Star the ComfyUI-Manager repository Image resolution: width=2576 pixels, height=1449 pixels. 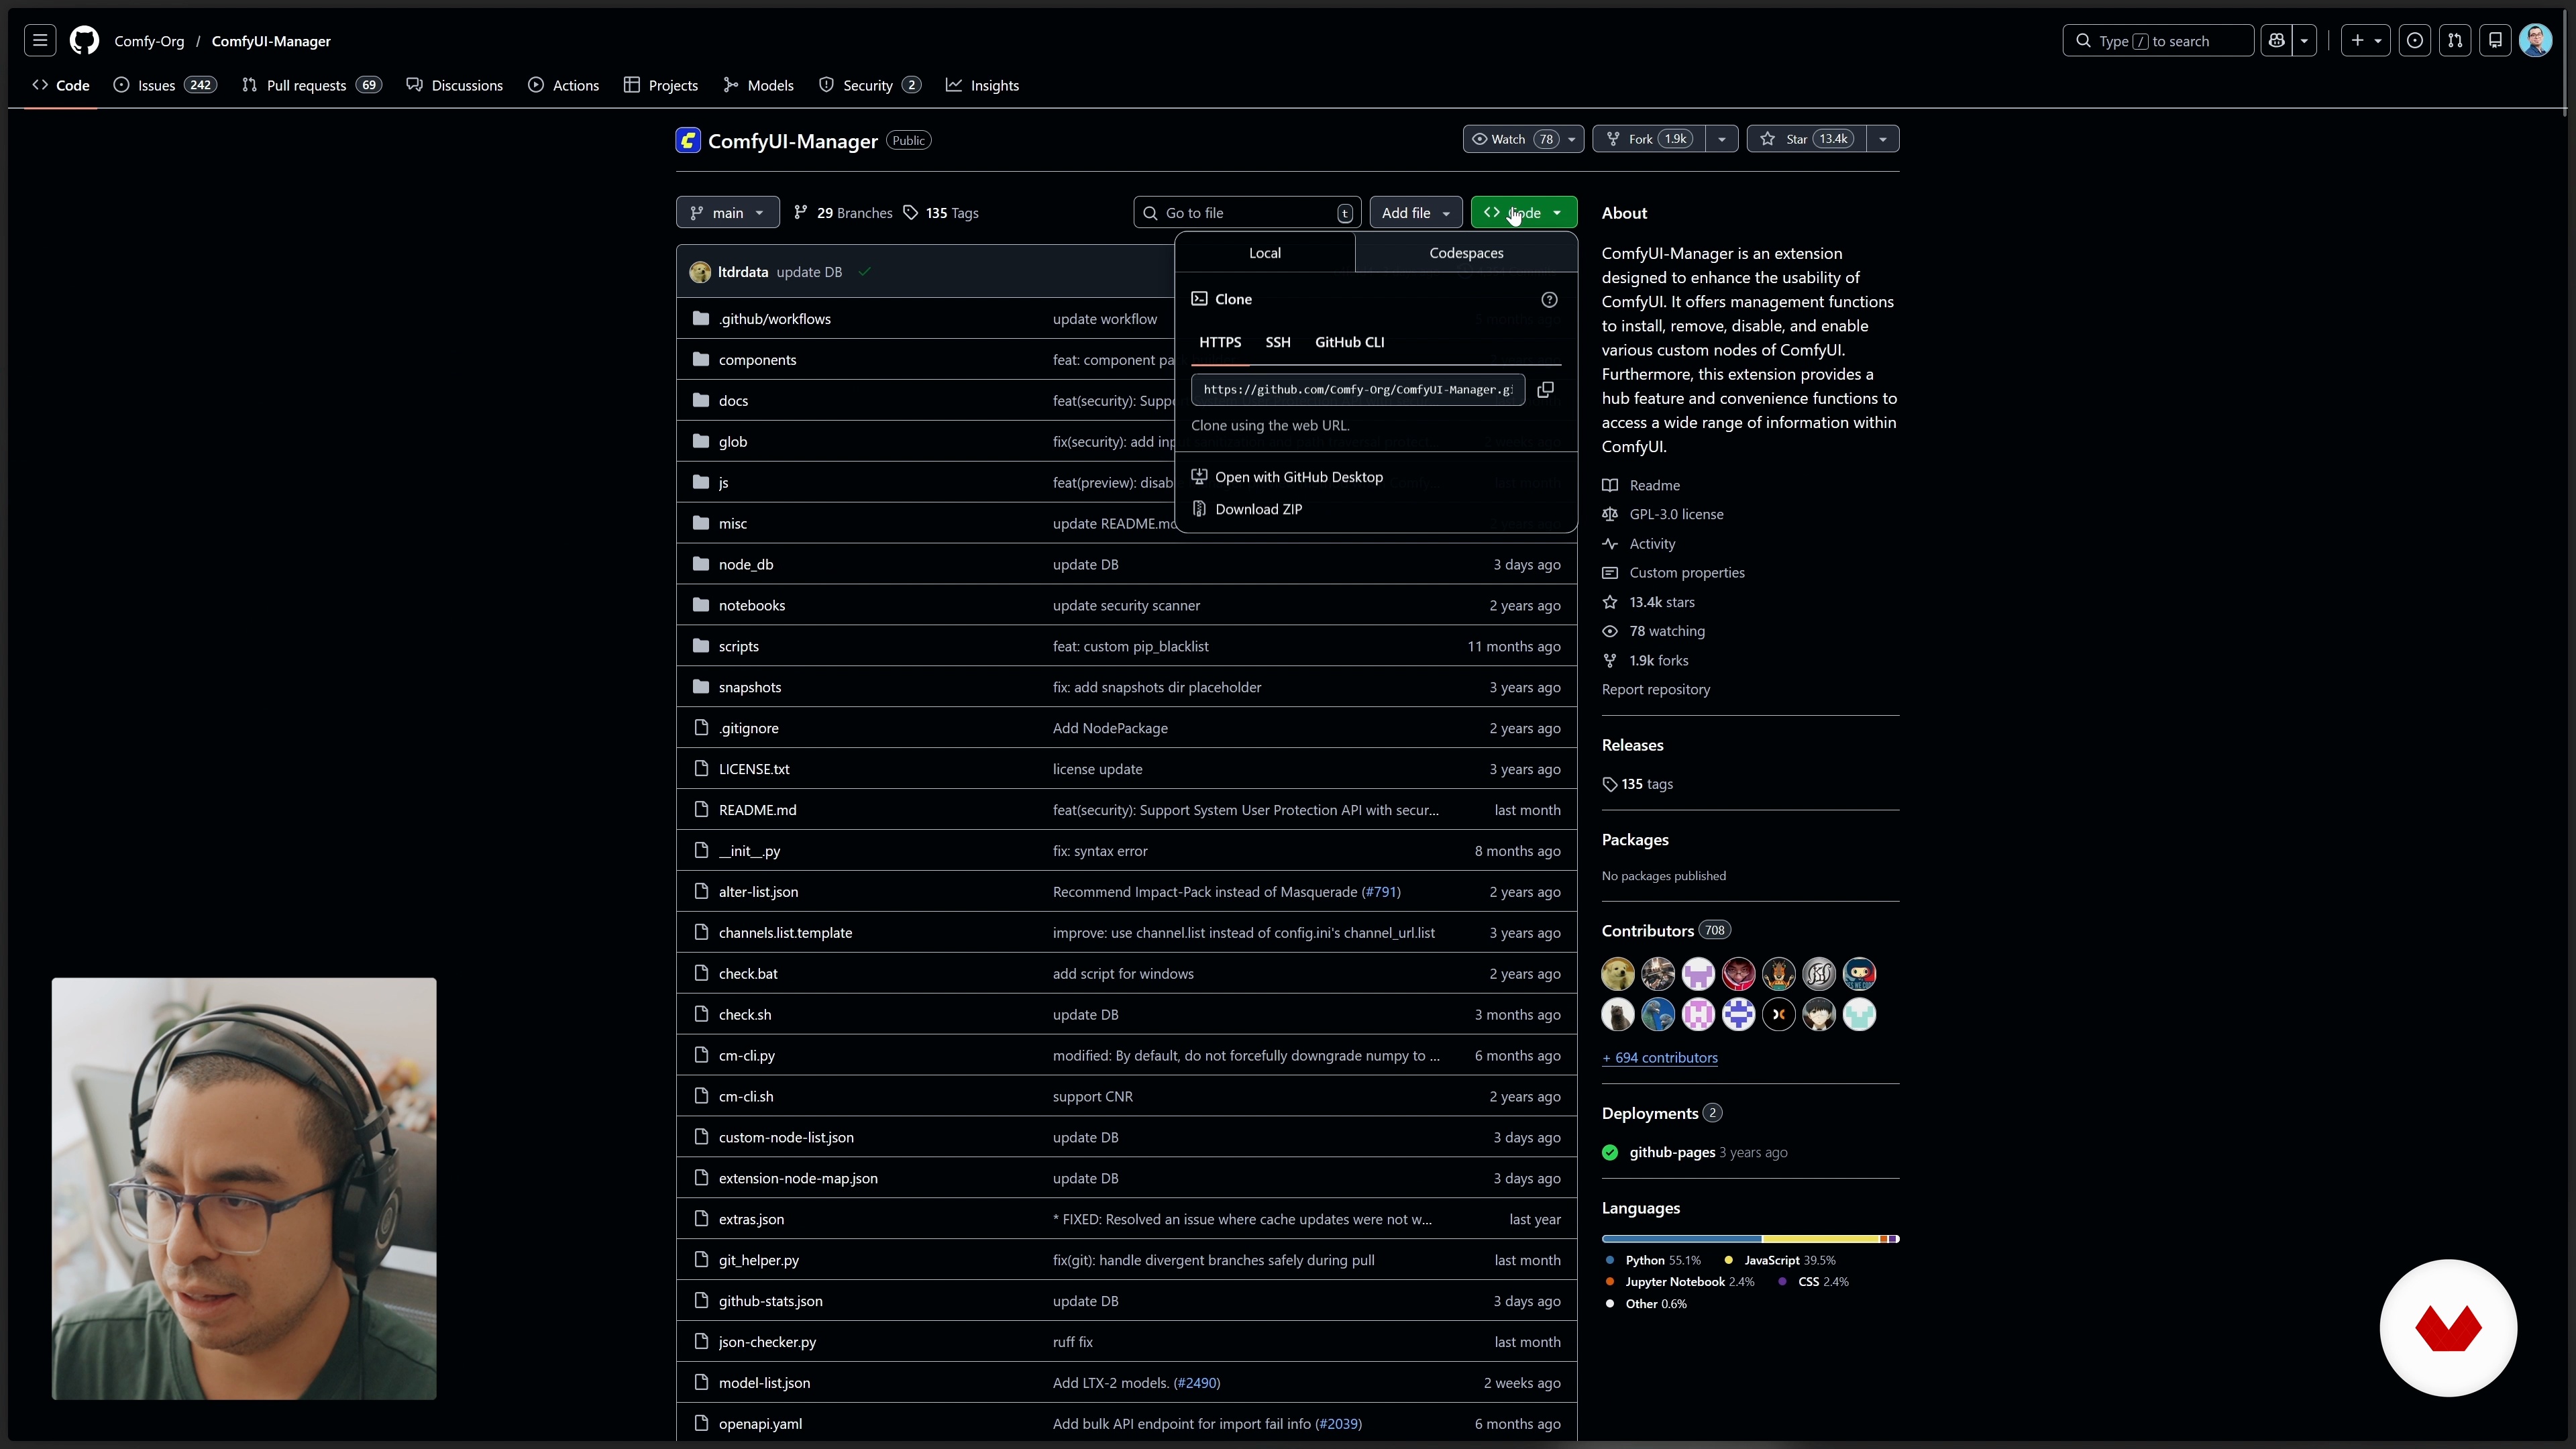1807,139
